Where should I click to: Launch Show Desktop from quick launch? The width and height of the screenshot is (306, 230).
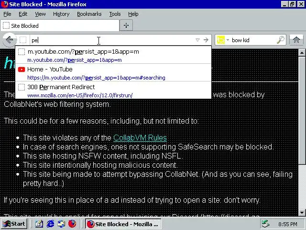point(39,224)
